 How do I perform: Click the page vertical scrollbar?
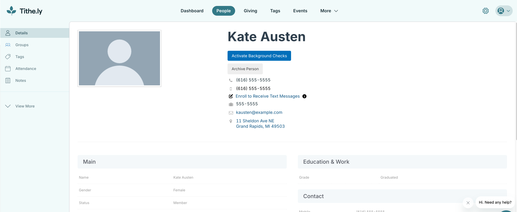click(516, 81)
